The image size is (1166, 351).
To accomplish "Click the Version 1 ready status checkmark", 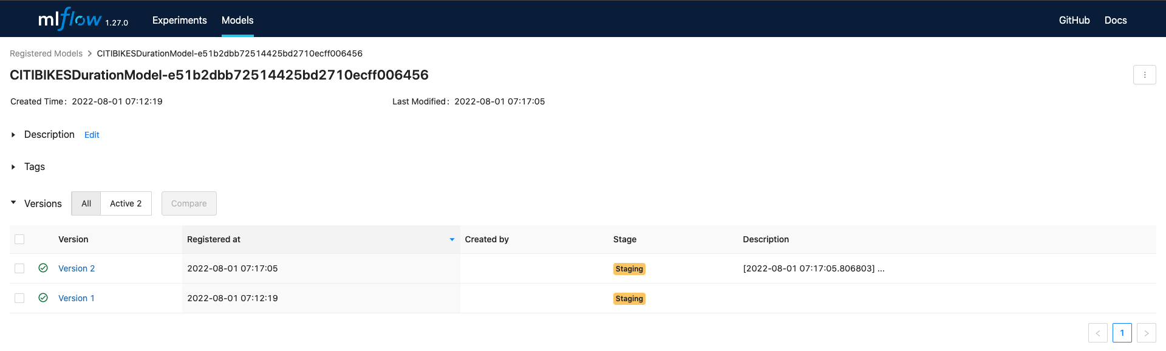I will (43, 298).
